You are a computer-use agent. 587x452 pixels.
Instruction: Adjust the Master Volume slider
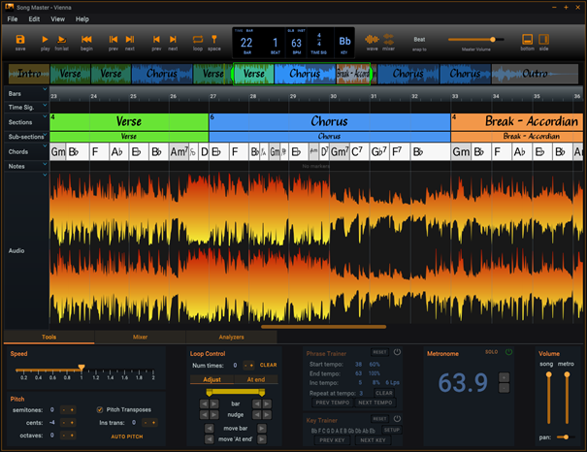click(492, 40)
